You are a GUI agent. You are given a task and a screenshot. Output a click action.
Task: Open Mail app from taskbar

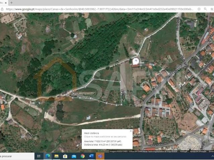[x=74, y=156]
